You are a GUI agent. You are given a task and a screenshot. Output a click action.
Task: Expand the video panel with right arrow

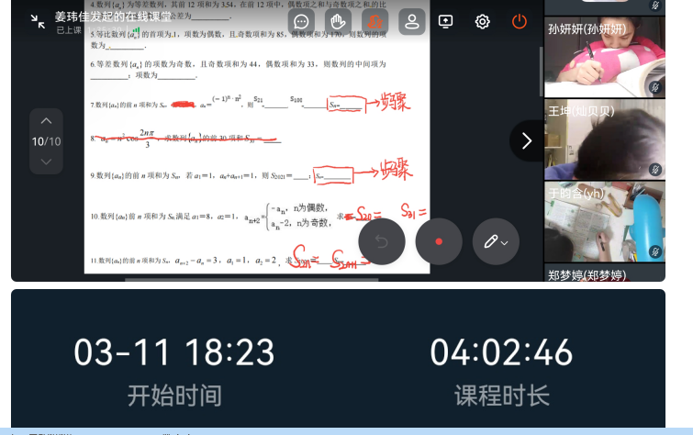pyautogui.click(x=526, y=140)
